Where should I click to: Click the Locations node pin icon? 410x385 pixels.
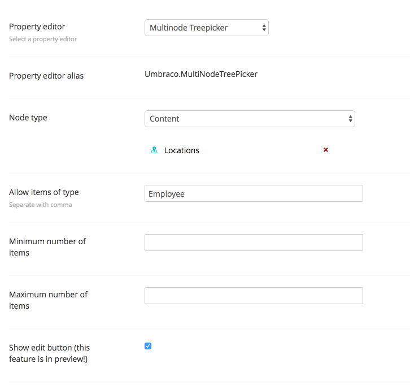[x=154, y=150]
